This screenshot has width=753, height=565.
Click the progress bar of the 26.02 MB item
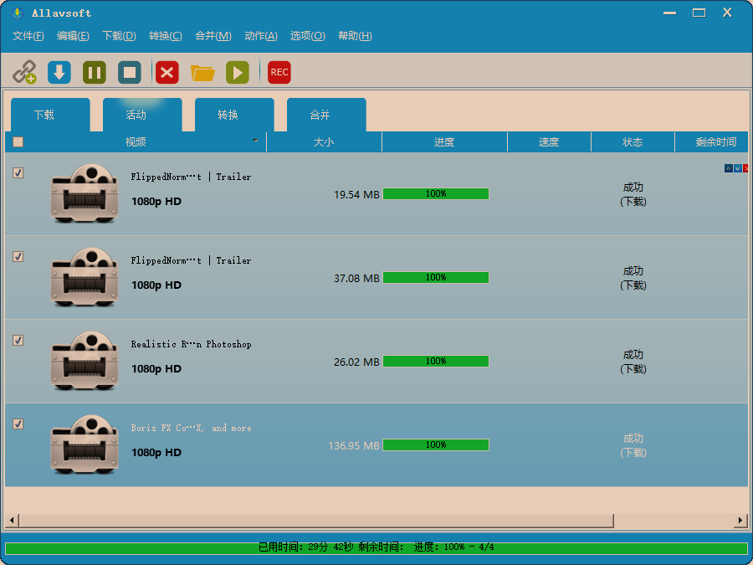point(436,361)
